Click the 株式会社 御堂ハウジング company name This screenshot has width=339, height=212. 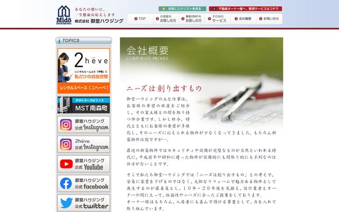[x=99, y=21]
